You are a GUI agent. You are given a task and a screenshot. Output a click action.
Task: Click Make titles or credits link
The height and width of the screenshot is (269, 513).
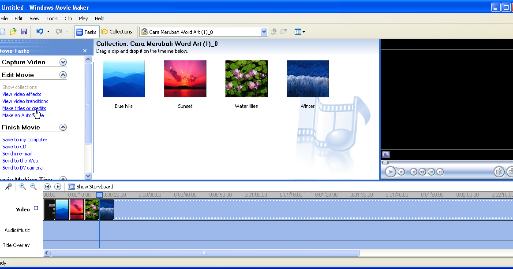[x=24, y=108]
